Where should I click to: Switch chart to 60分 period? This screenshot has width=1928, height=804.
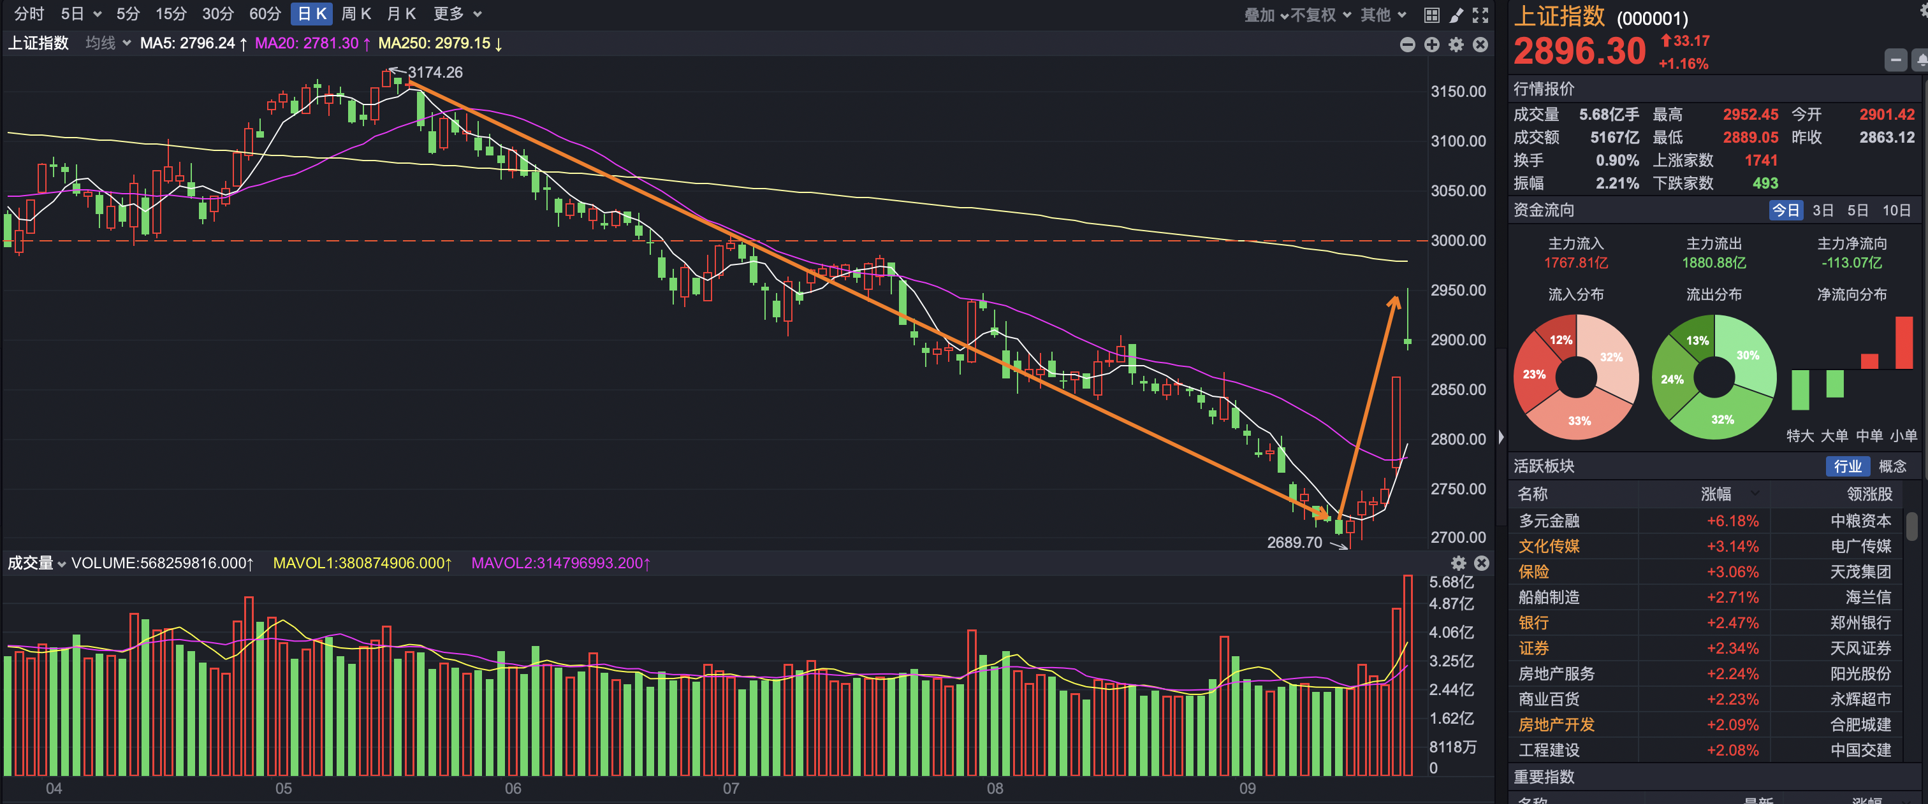[x=265, y=14]
